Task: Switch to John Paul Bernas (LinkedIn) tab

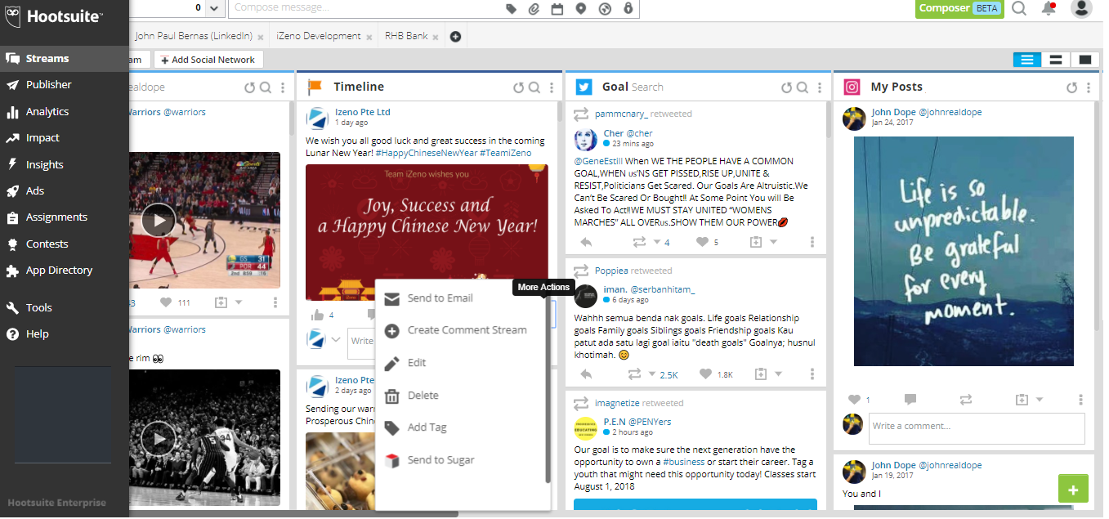Action: click(194, 37)
